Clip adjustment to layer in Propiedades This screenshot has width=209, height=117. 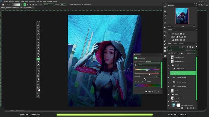click(x=146, y=92)
